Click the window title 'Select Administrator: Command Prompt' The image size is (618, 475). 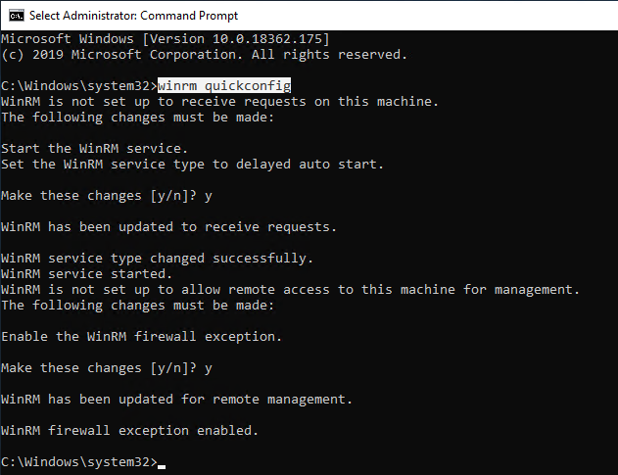click(133, 16)
